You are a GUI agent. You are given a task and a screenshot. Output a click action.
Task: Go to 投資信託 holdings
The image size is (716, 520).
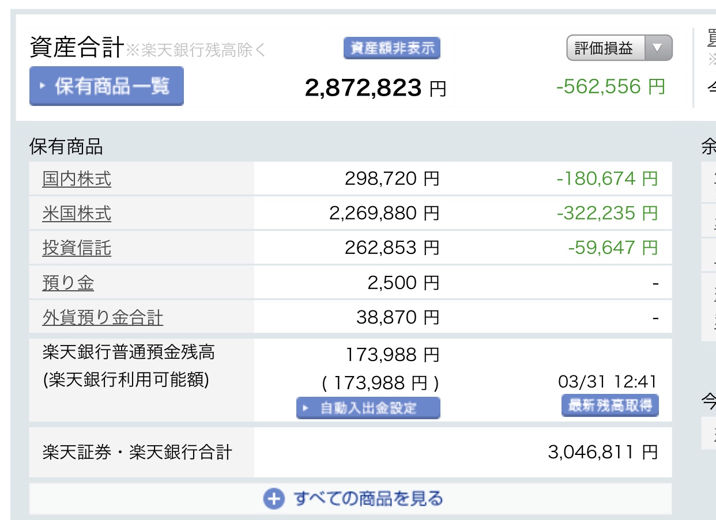coord(77,248)
